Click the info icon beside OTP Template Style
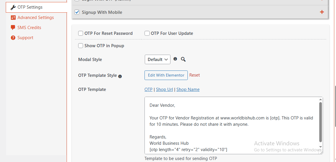Viewport: 336px width, 162px height. click(x=120, y=76)
